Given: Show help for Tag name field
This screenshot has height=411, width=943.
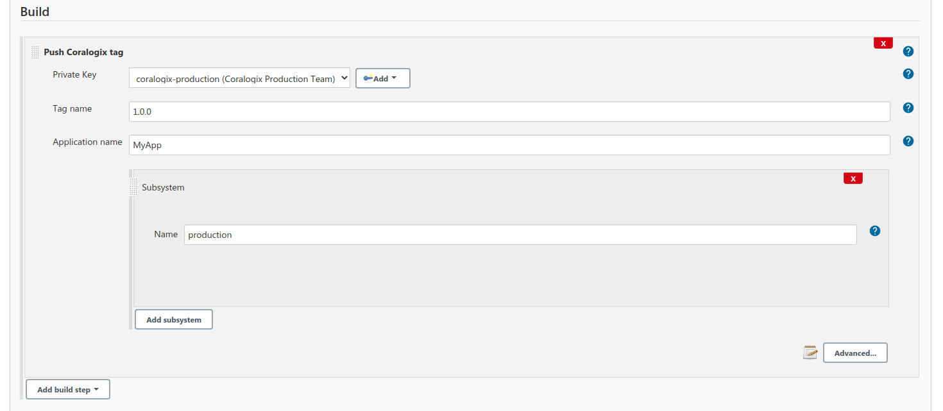Looking at the screenshot, I should tap(908, 108).
